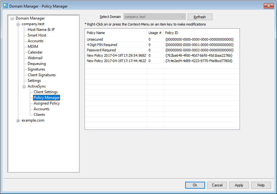Open Client Settings under ActiveSync

[x=46, y=92]
